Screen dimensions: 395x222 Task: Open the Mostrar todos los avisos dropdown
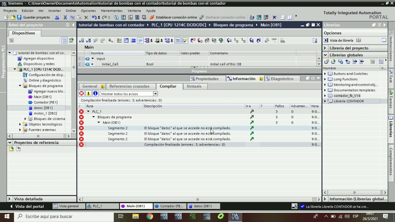(x=155, y=94)
